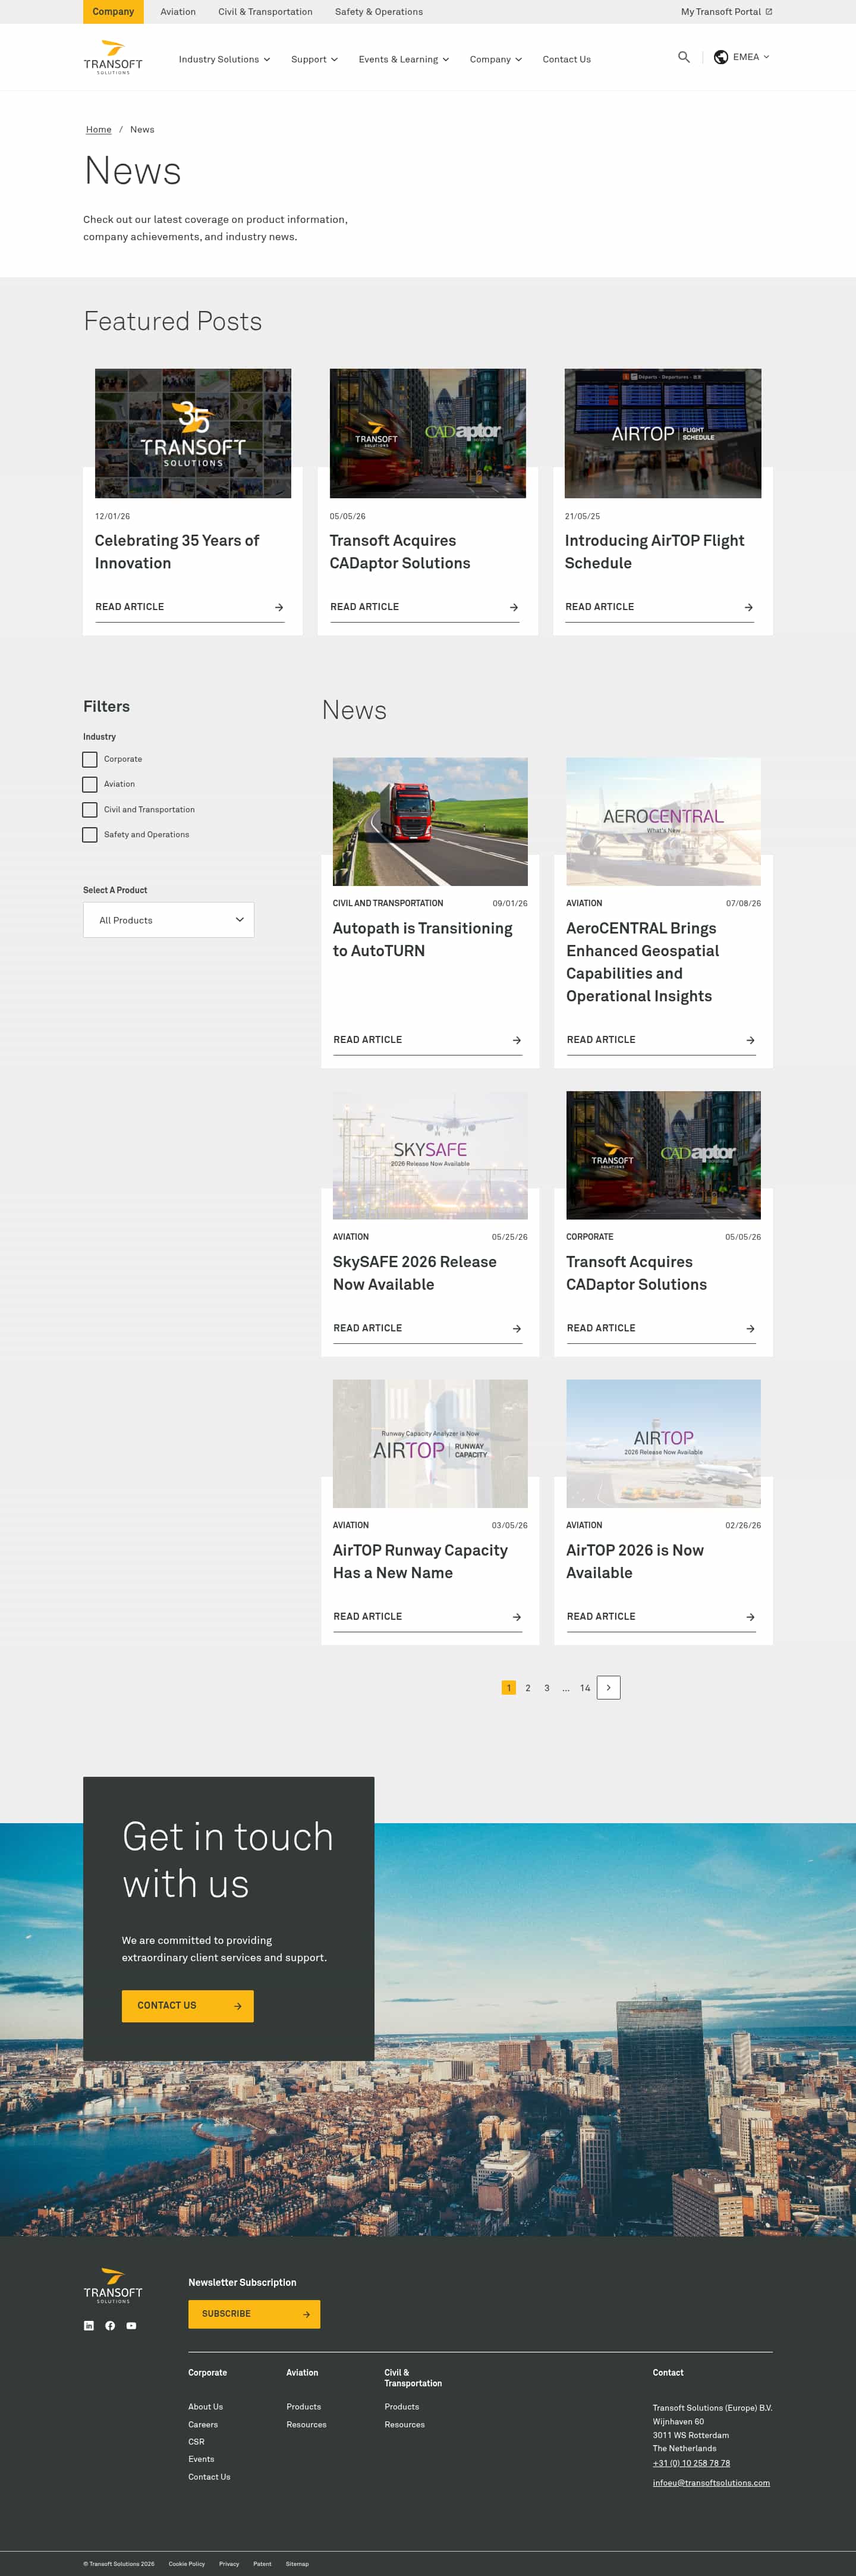Jump to pagination page 14
The image size is (856, 2576).
[x=585, y=1688]
